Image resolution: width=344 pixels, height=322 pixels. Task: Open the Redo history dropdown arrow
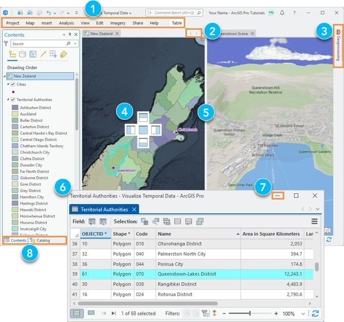pyautogui.click(x=68, y=13)
